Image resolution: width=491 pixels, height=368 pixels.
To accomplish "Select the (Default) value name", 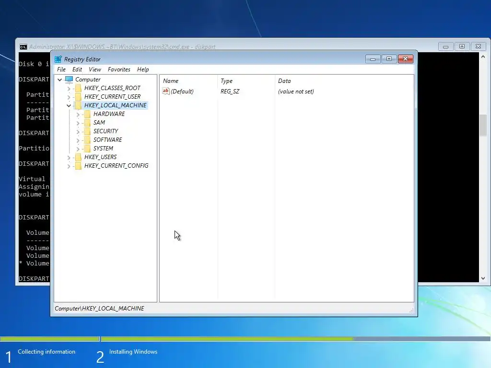I will tap(182, 92).
